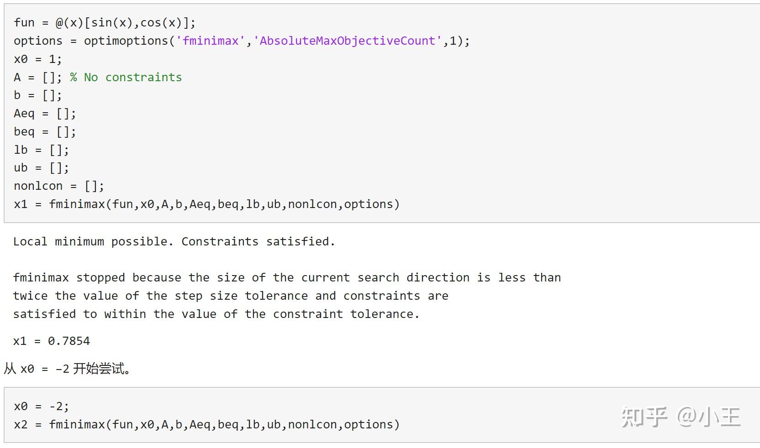Click the x0 = 1; code line
Image resolution: width=760 pixels, height=448 pixels.
(x=37, y=59)
